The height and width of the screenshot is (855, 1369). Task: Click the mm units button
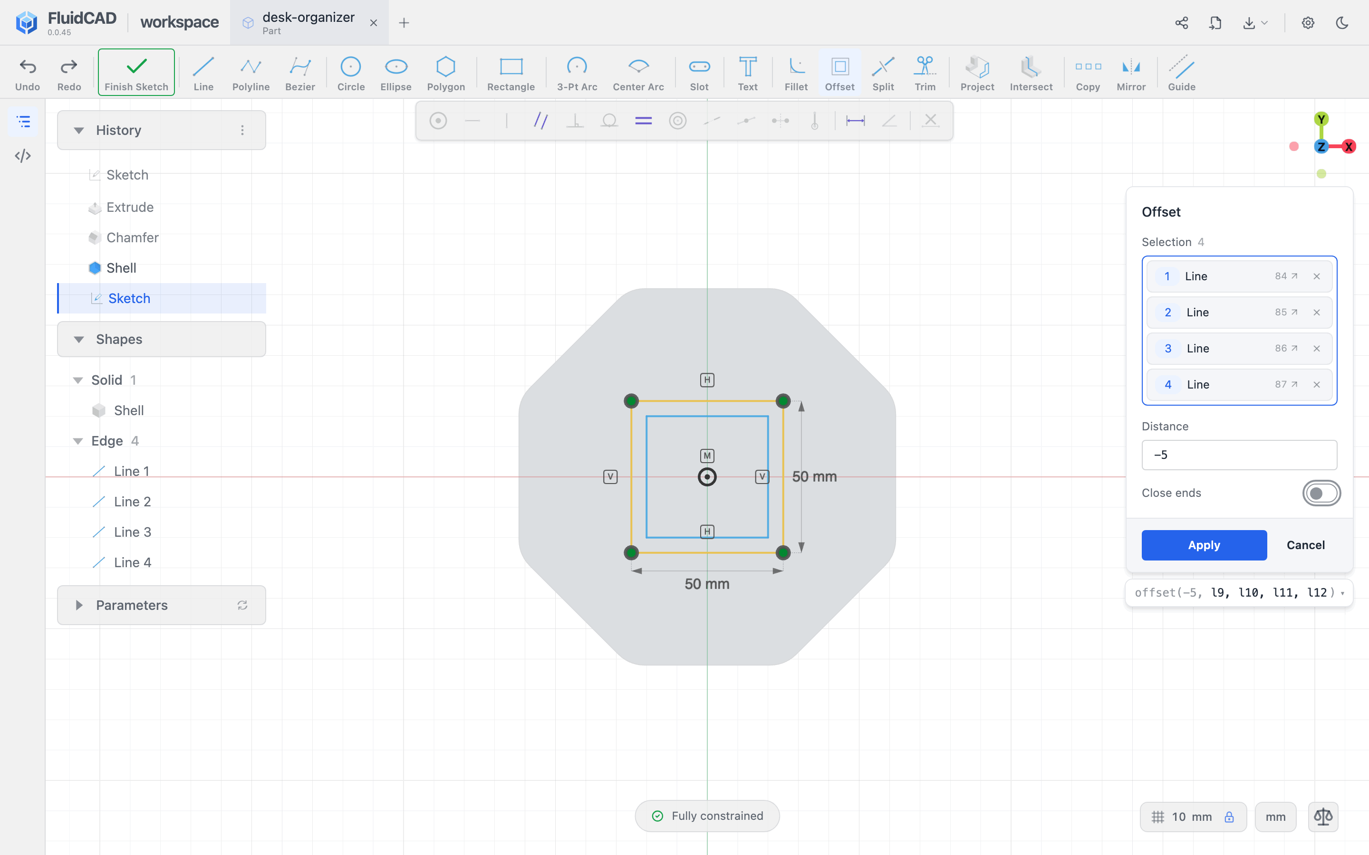click(1275, 817)
